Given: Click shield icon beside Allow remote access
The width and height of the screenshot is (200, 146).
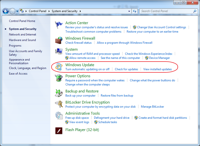Looking at the screenshot, I should [x=67, y=58].
